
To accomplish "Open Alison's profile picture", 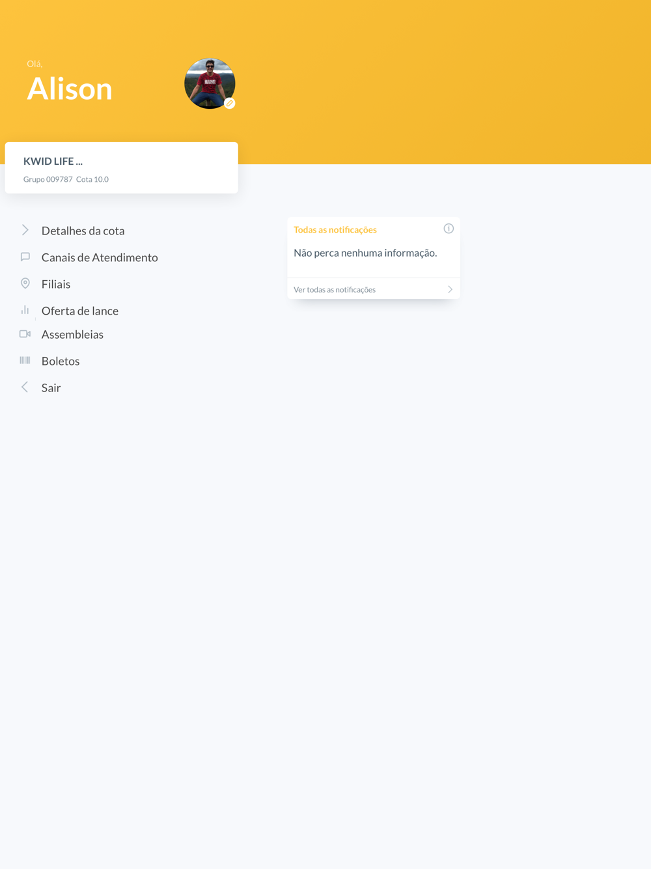I will pos(210,83).
